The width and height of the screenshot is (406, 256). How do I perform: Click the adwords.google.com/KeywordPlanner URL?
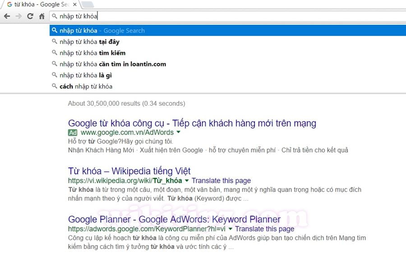(x=147, y=229)
